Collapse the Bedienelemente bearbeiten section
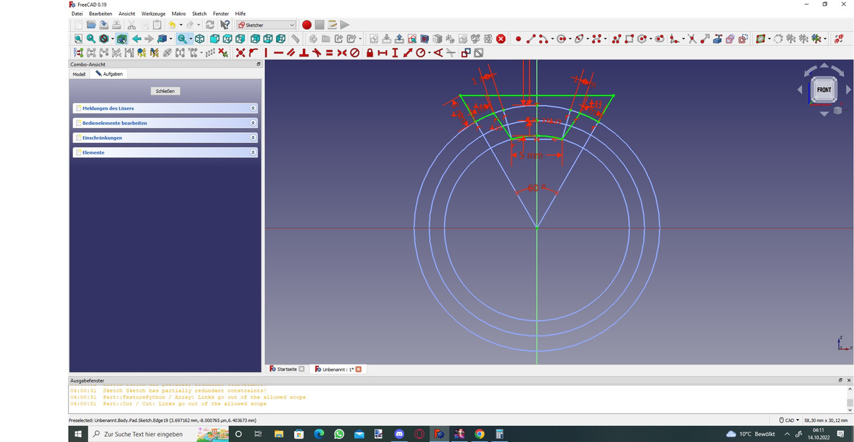 (x=253, y=123)
